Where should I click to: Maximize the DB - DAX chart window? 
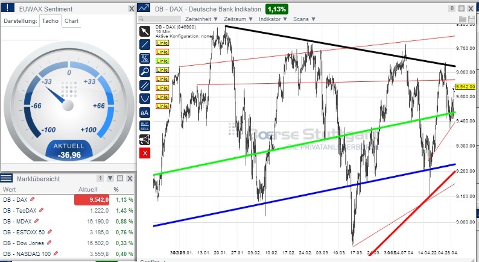coord(462,8)
